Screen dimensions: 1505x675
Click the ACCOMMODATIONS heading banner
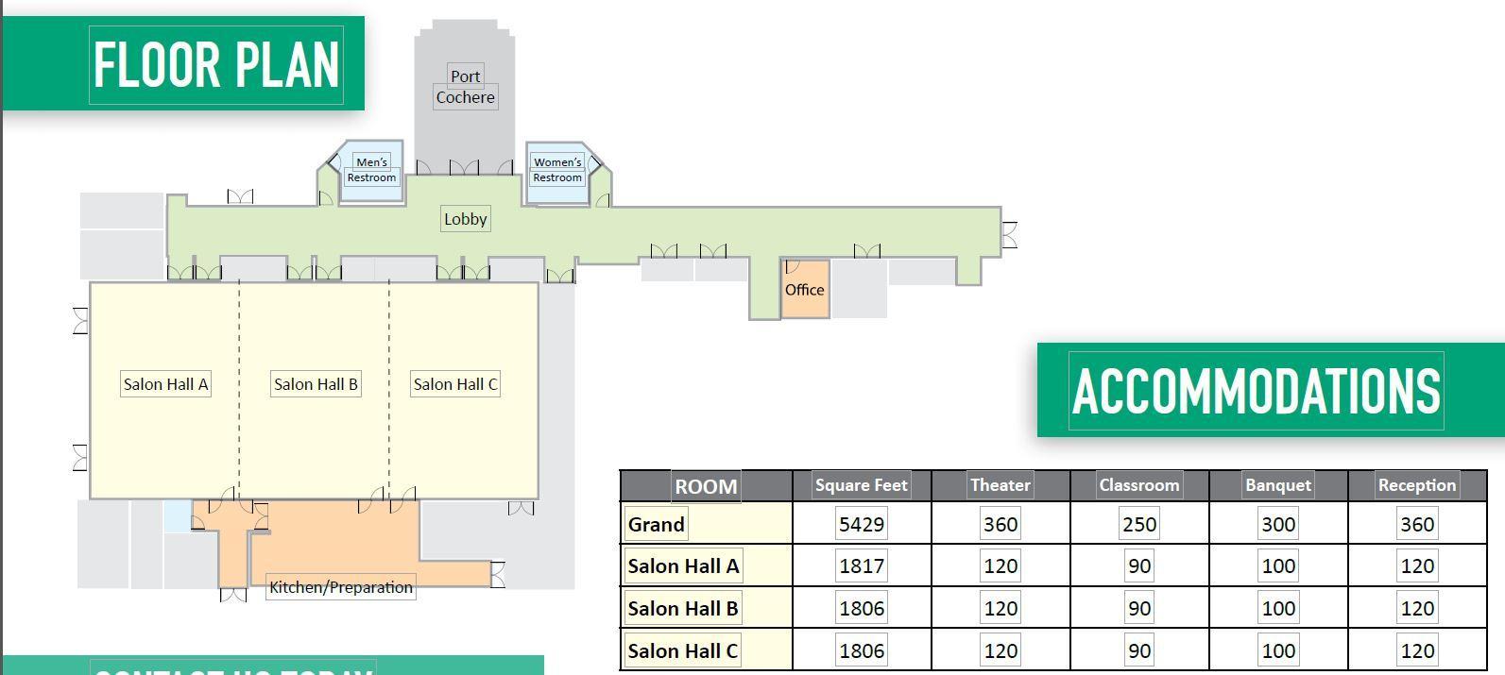1256,391
